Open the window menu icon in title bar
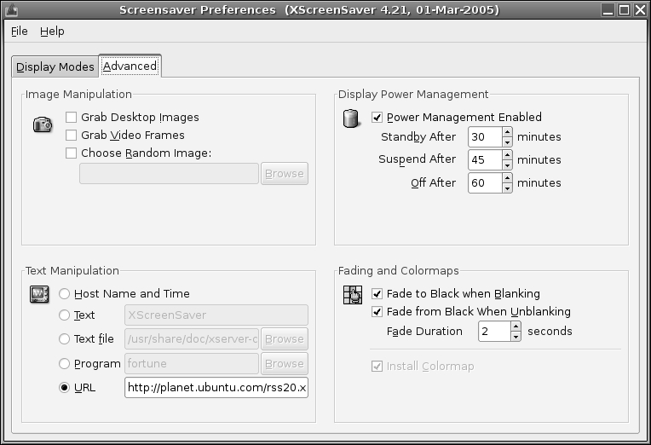651x445 pixels. (x=10, y=9)
